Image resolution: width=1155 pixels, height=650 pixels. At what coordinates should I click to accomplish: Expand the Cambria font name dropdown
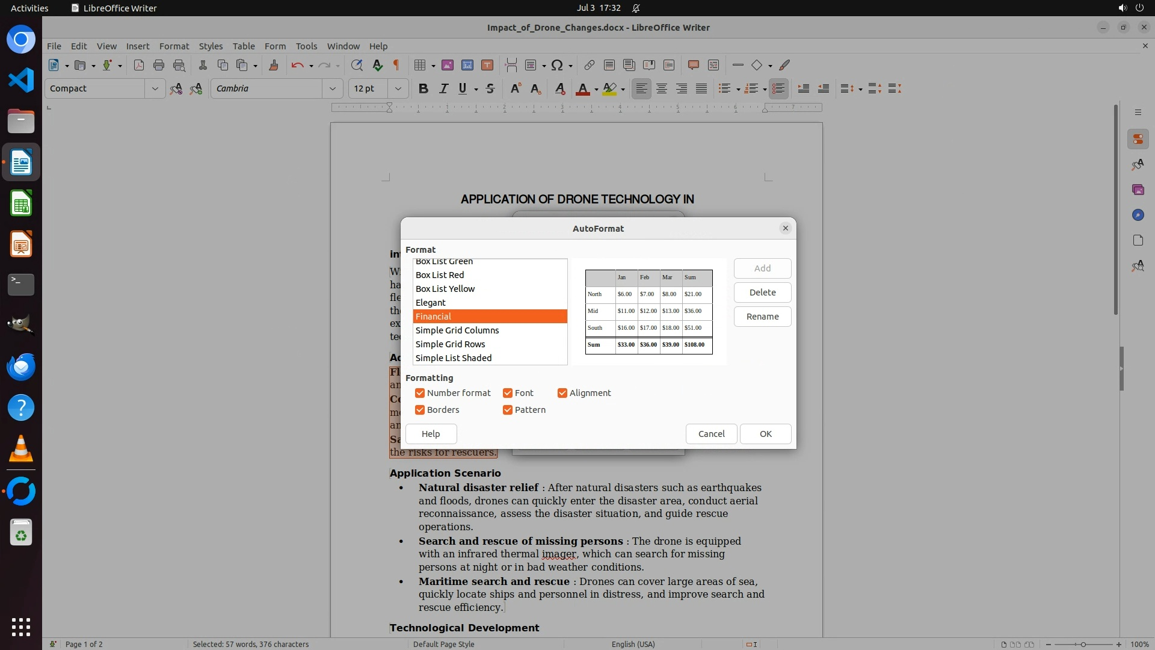click(332, 88)
